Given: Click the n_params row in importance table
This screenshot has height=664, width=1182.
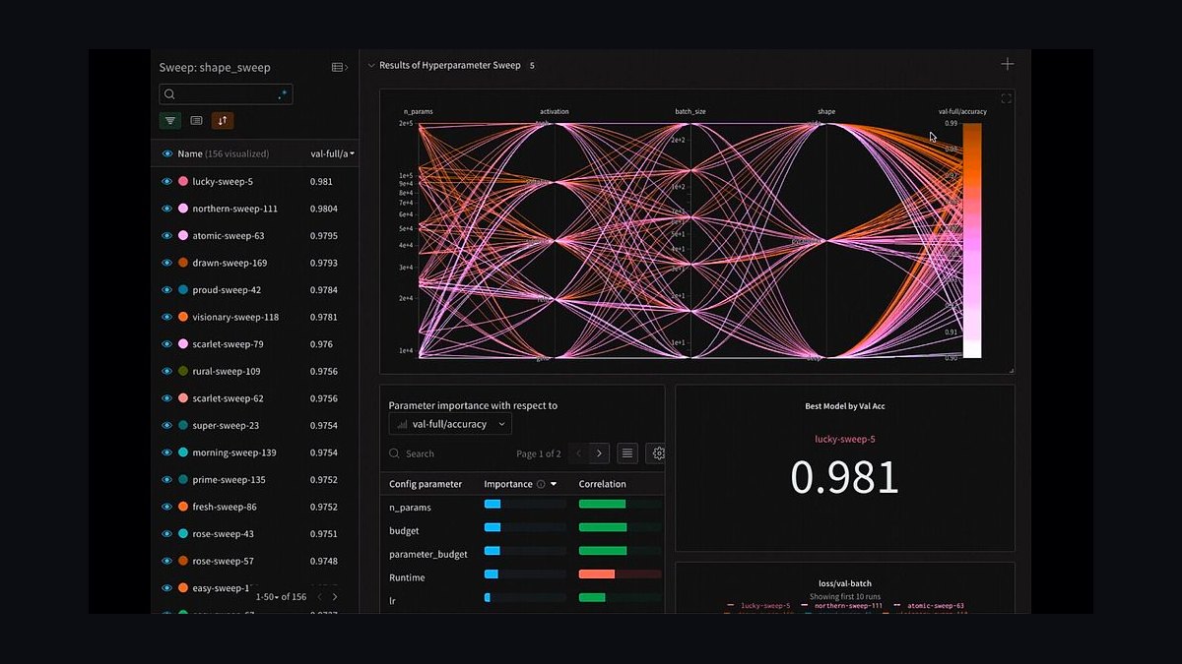Looking at the screenshot, I should coord(522,508).
